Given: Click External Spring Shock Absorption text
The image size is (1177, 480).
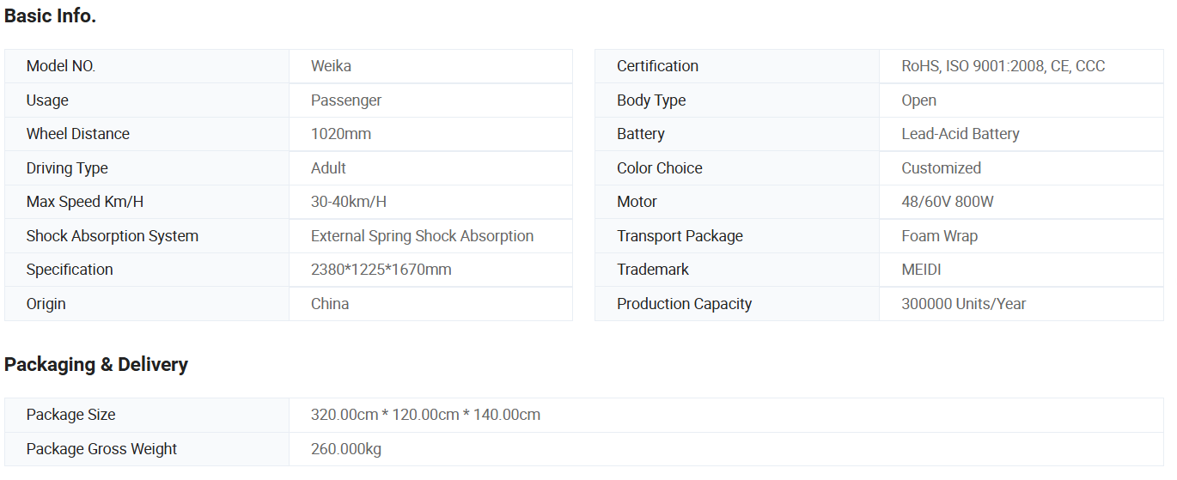Looking at the screenshot, I should coord(422,236).
